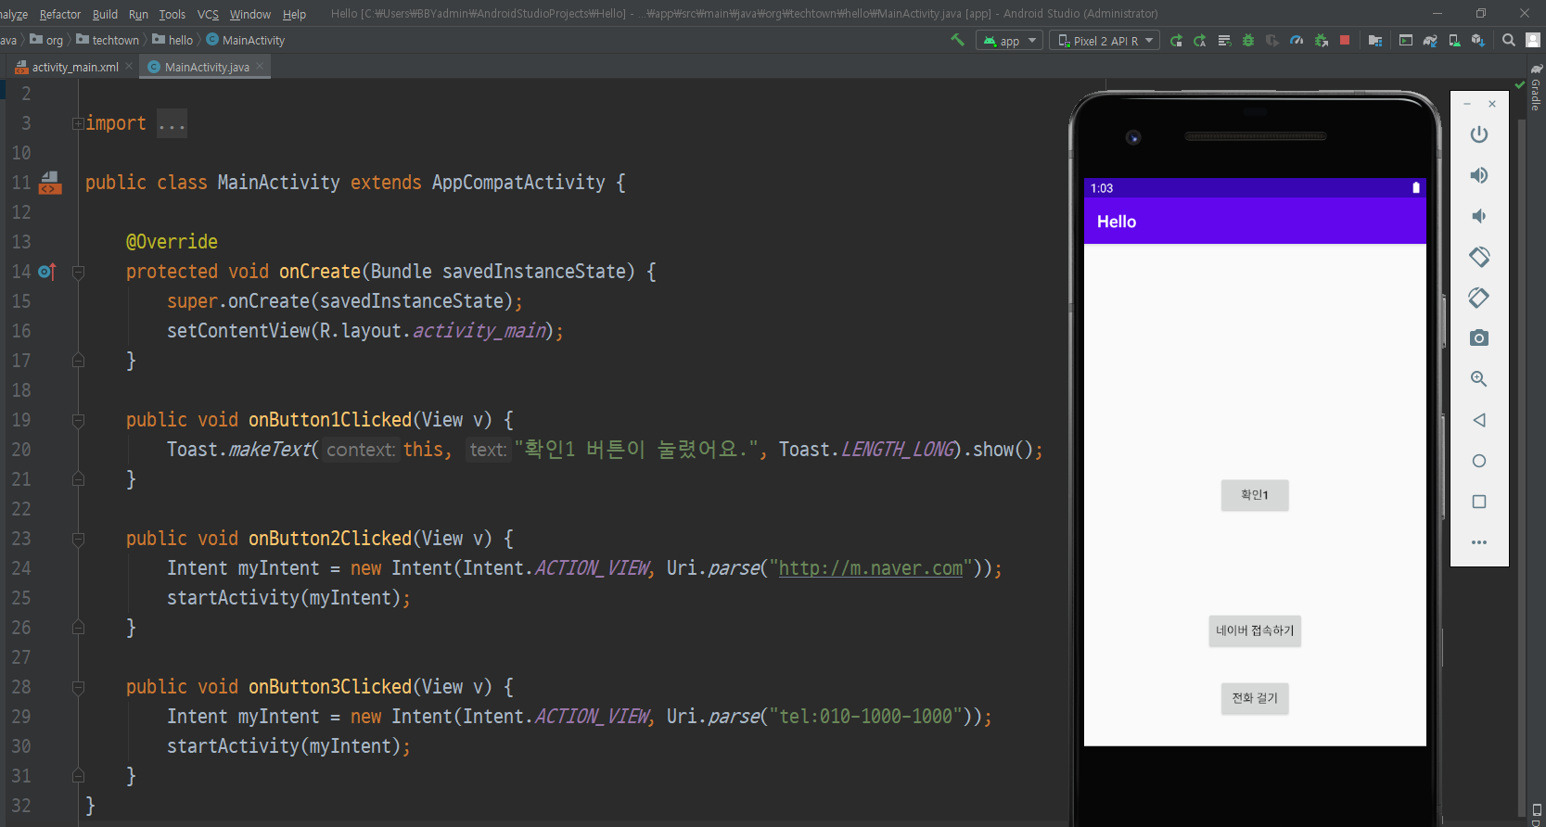Image resolution: width=1546 pixels, height=827 pixels.
Task: Stop the running app with red square
Action: [1345, 41]
